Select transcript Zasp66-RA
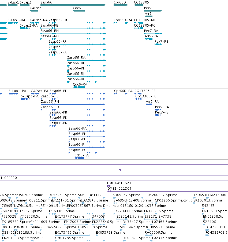The height and width of the screenshot is (242, 228). pos(76,58)
